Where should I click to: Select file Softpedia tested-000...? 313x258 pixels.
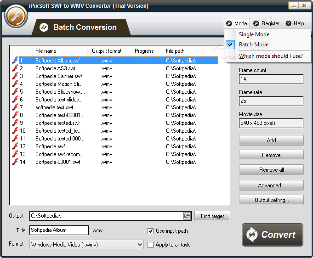pyautogui.click(x=60, y=138)
